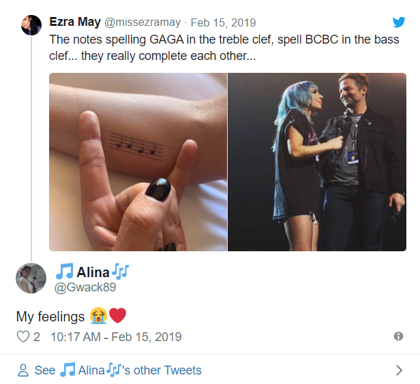Open the @Gwack89 handle
Viewport: 420px width, 384px height.
coord(85,287)
